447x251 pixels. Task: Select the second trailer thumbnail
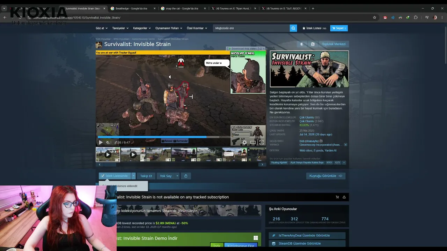tap(133, 154)
